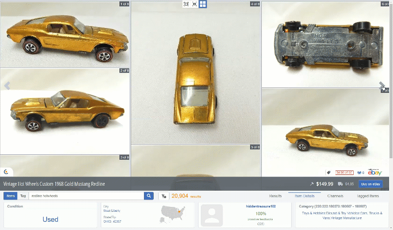Click the price arrow icon beside $149.99
The image size is (393, 230).
(312, 184)
